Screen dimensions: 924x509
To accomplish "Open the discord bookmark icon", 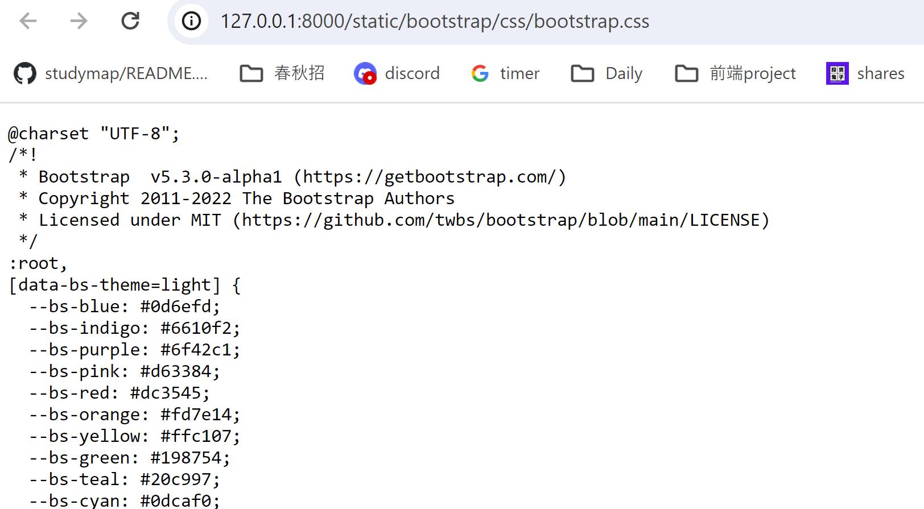I will click(365, 73).
